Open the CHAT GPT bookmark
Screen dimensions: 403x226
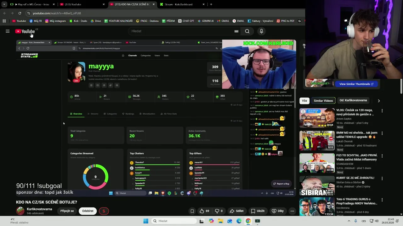[x=186, y=21]
